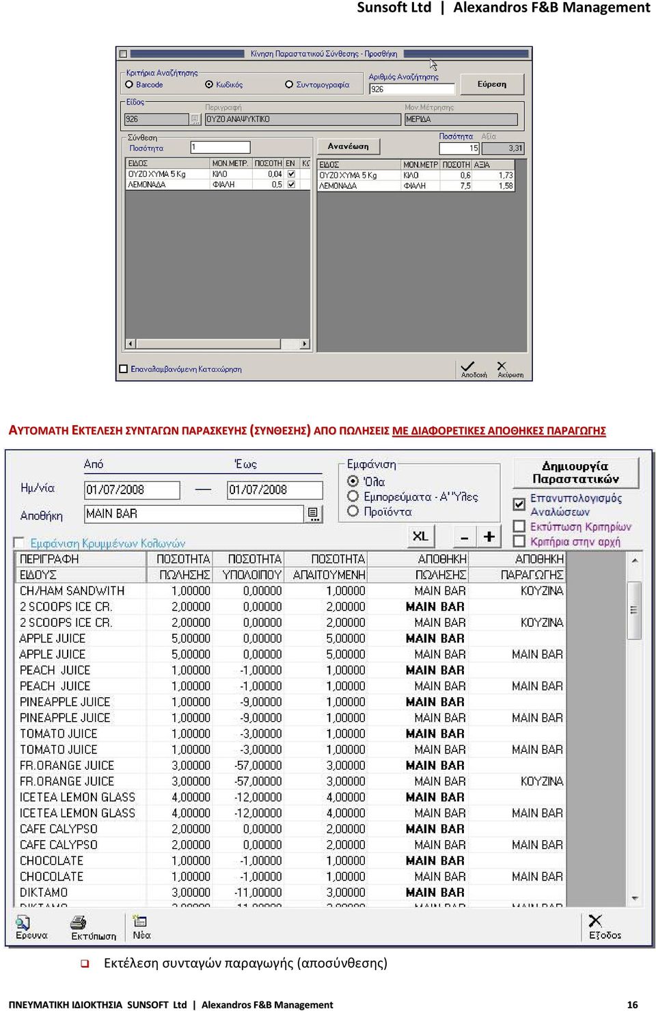Image resolution: width=656 pixels, height=1011 pixels.
Task: Click the 7,5 quantity cell
Action: 456,186
